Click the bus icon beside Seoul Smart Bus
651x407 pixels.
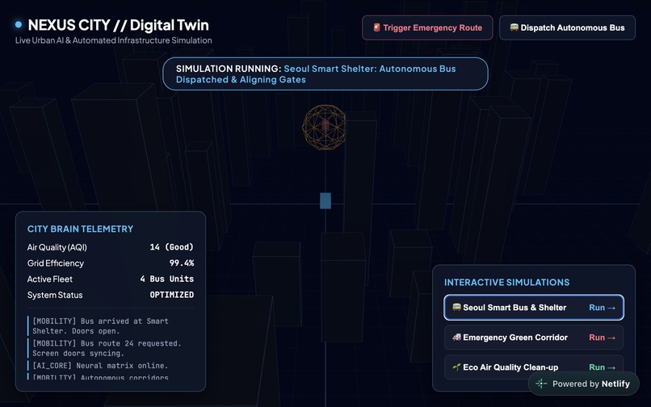tap(456, 308)
